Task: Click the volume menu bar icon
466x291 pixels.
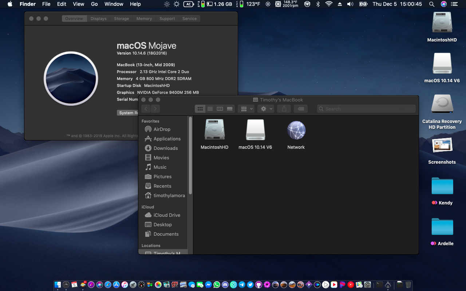Action: tap(350, 4)
